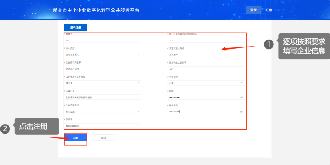Focus the 法定代表人证件号 field
This screenshot has height=165, width=330.
tap(206, 69)
